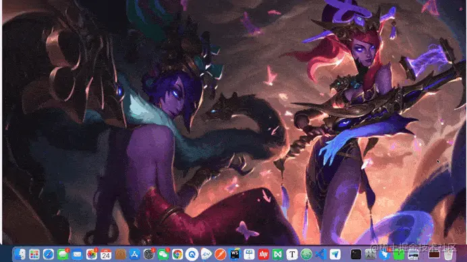
Task: Open the Mail app icon
Action: pos(77,255)
